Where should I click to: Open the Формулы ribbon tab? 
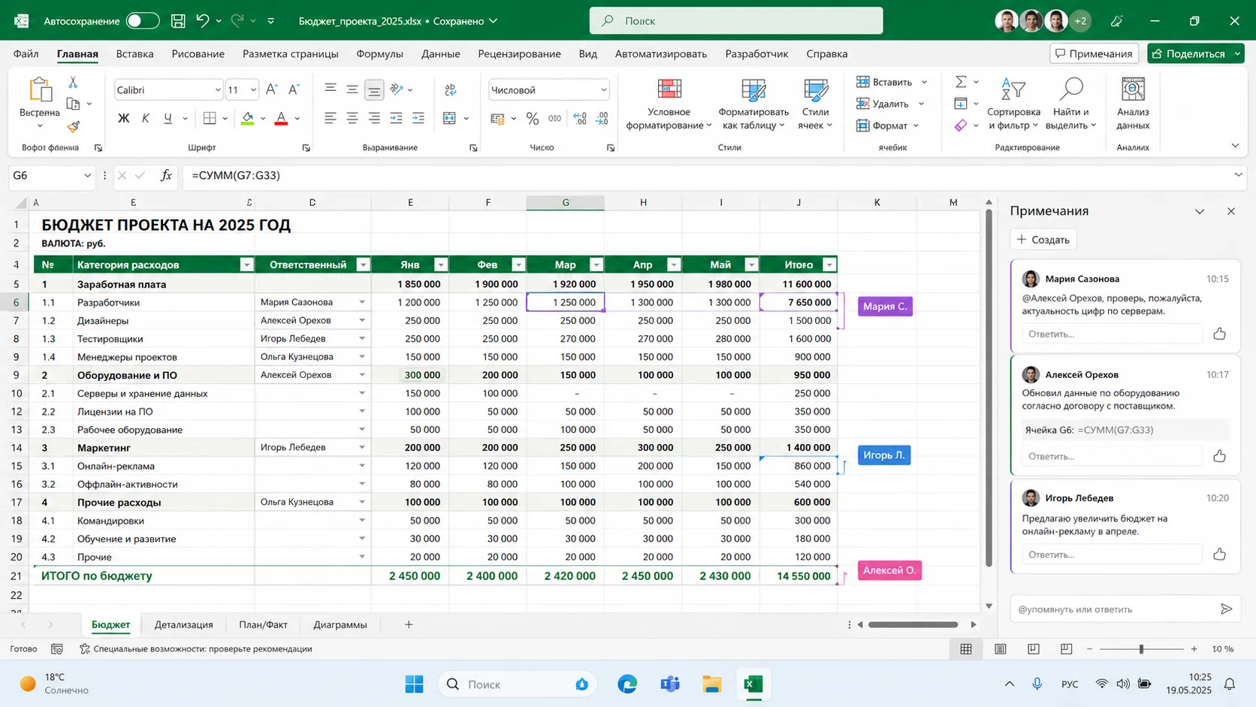pos(379,53)
